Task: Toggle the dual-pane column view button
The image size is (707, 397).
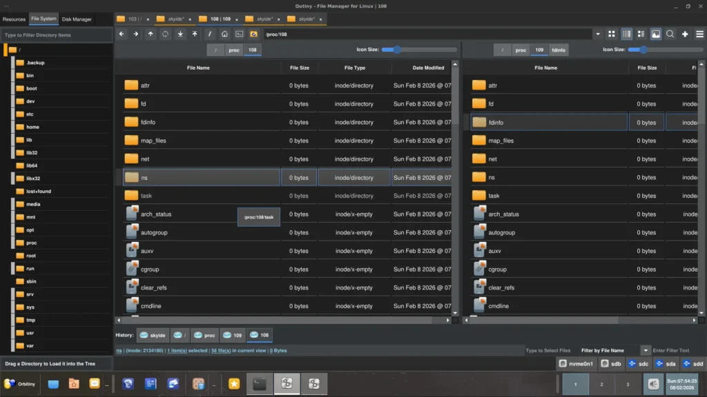Action: point(627,34)
